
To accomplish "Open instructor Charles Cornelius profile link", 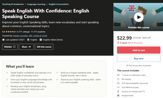I will click(30, 36).
